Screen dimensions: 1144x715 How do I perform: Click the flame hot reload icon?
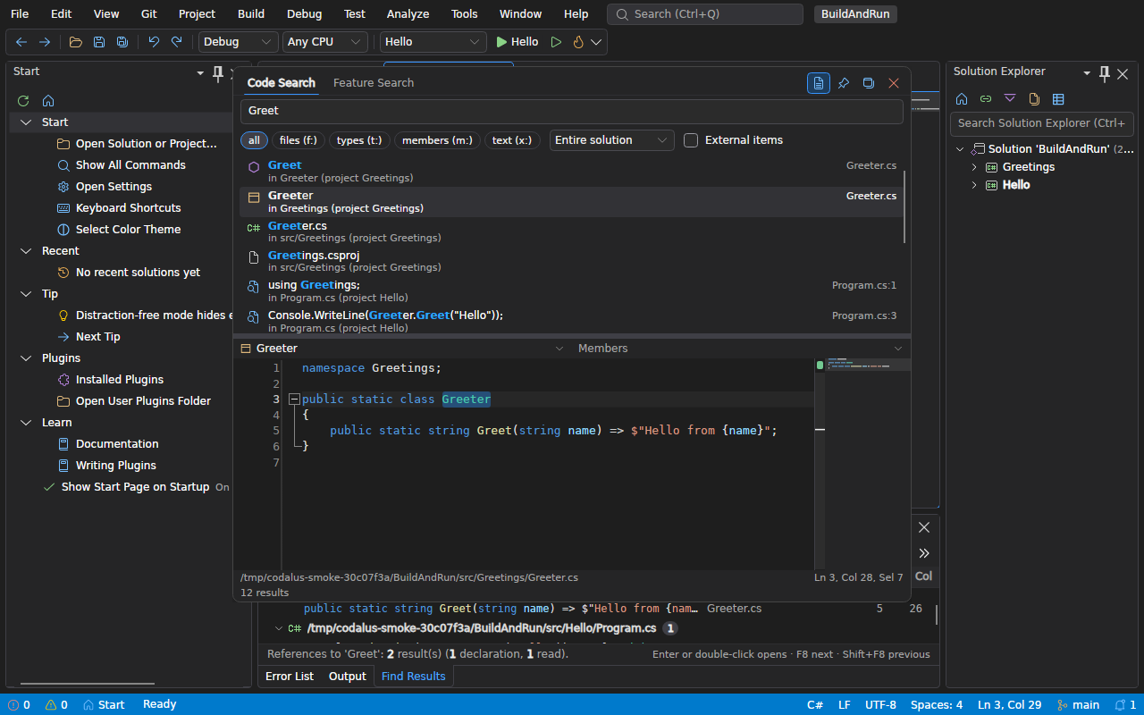click(578, 42)
